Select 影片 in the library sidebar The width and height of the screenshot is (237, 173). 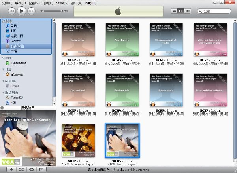pyautogui.click(x=26, y=31)
